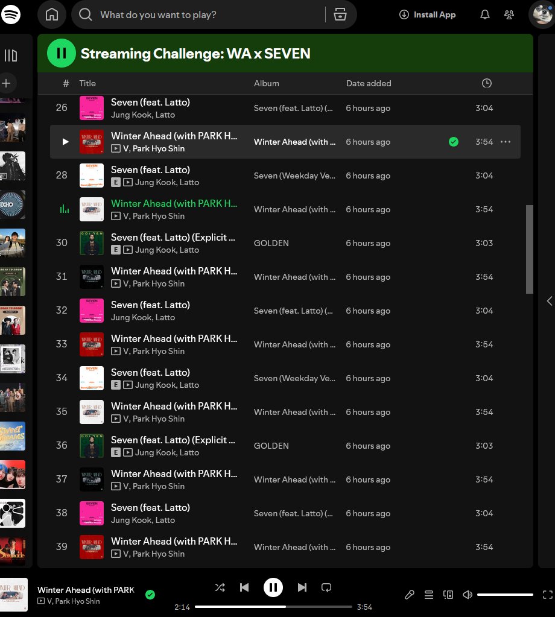Image resolution: width=555 pixels, height=617 pixels.
Task: Open the Queue icon
Action: click(x=429, y=595)
